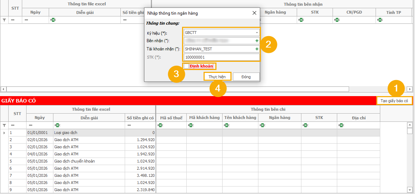Click the ABC filter icon under Mã khách hàng

coord(190,125)
